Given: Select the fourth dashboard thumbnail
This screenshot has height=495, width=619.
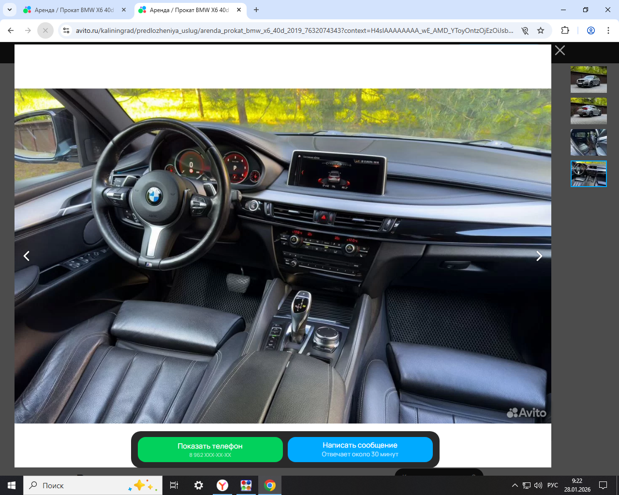Looking at the screenshot, I should (589, 174).
